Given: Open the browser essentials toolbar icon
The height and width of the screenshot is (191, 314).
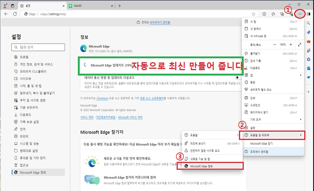Looking at the screenshot, I should (291, 14).
